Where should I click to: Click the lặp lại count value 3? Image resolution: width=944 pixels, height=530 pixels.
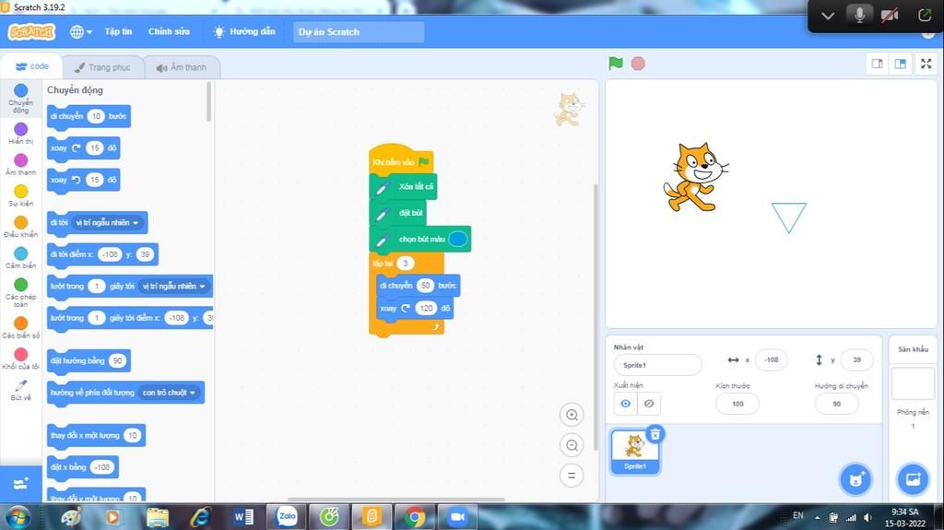pos(406,264)
